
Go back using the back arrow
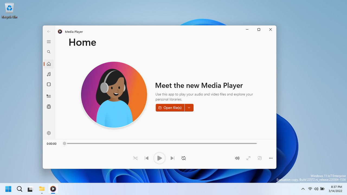point(49,31)
